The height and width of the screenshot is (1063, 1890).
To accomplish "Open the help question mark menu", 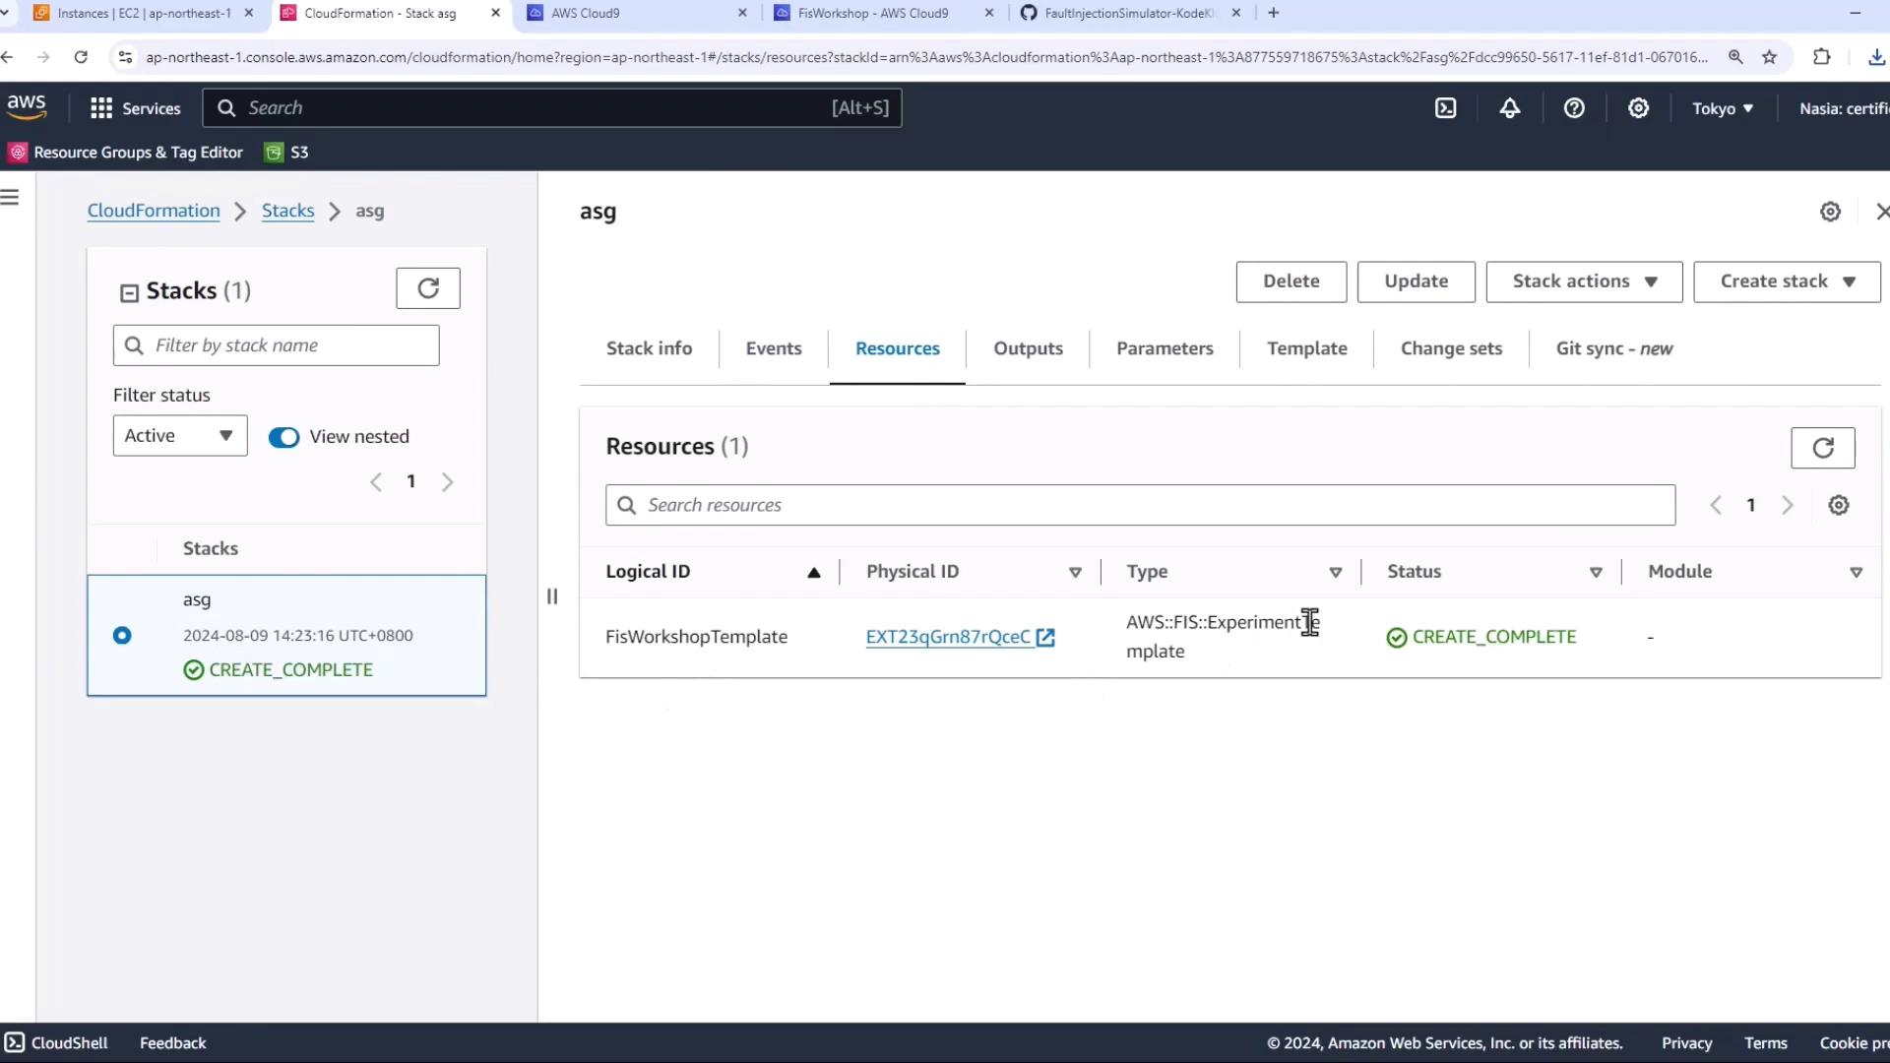I will pos(1574,108).
